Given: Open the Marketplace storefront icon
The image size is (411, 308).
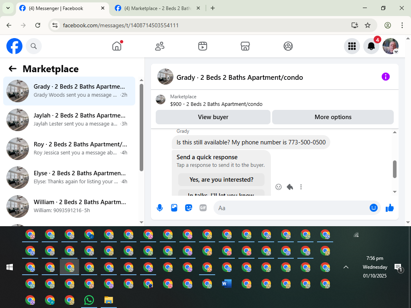Looking at the screenshot, I should click(x=245, y=46).
